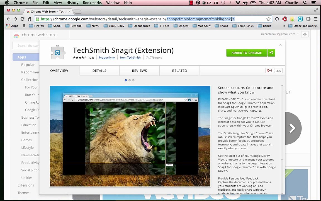Switch to the Reviews tab

coord(139,71)
